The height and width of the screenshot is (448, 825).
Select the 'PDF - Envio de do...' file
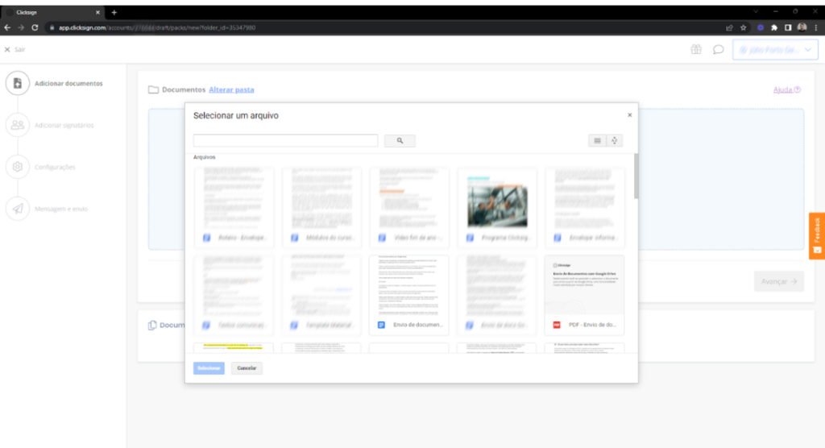tap(585, 295)
